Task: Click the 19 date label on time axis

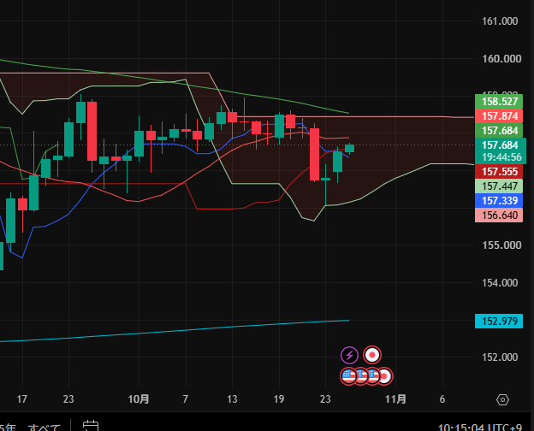Action: (x=279, y=399)
